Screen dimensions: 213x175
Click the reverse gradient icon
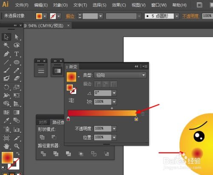click(71, 100)
